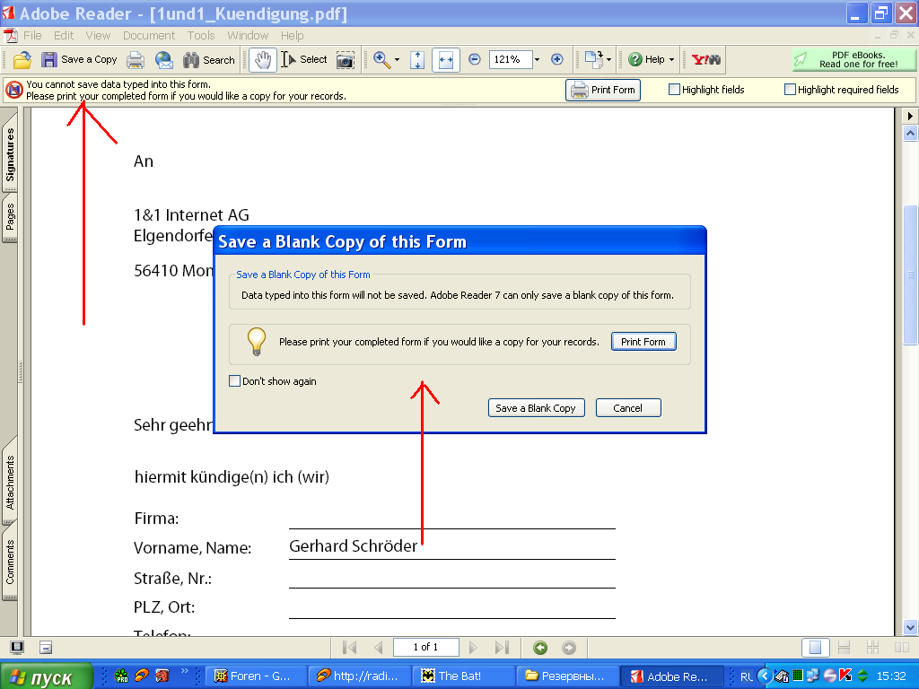Go to next page arrow
Viewport: 919px width, 689px height.
click(474, 648)
